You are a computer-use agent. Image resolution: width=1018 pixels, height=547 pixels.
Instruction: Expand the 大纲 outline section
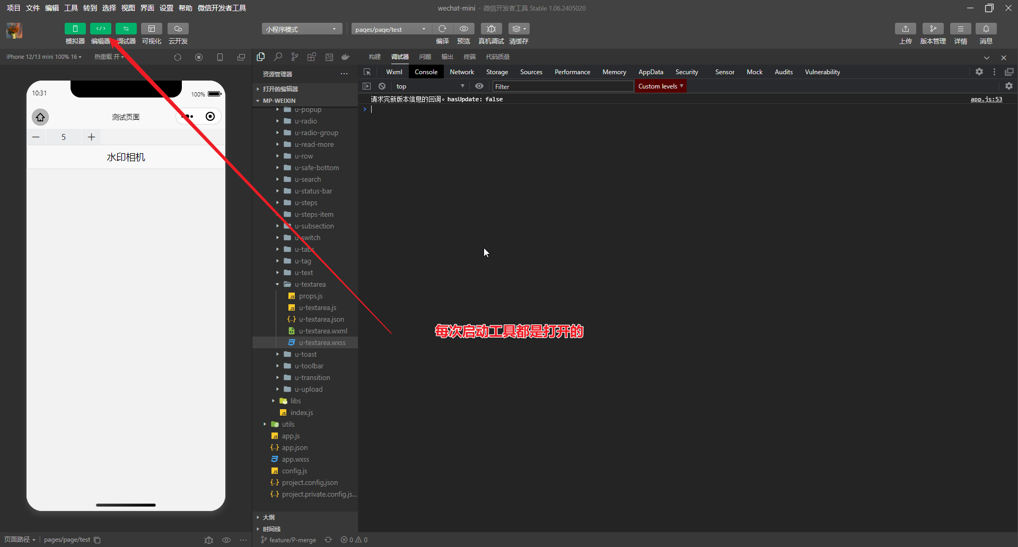point(305,517)
